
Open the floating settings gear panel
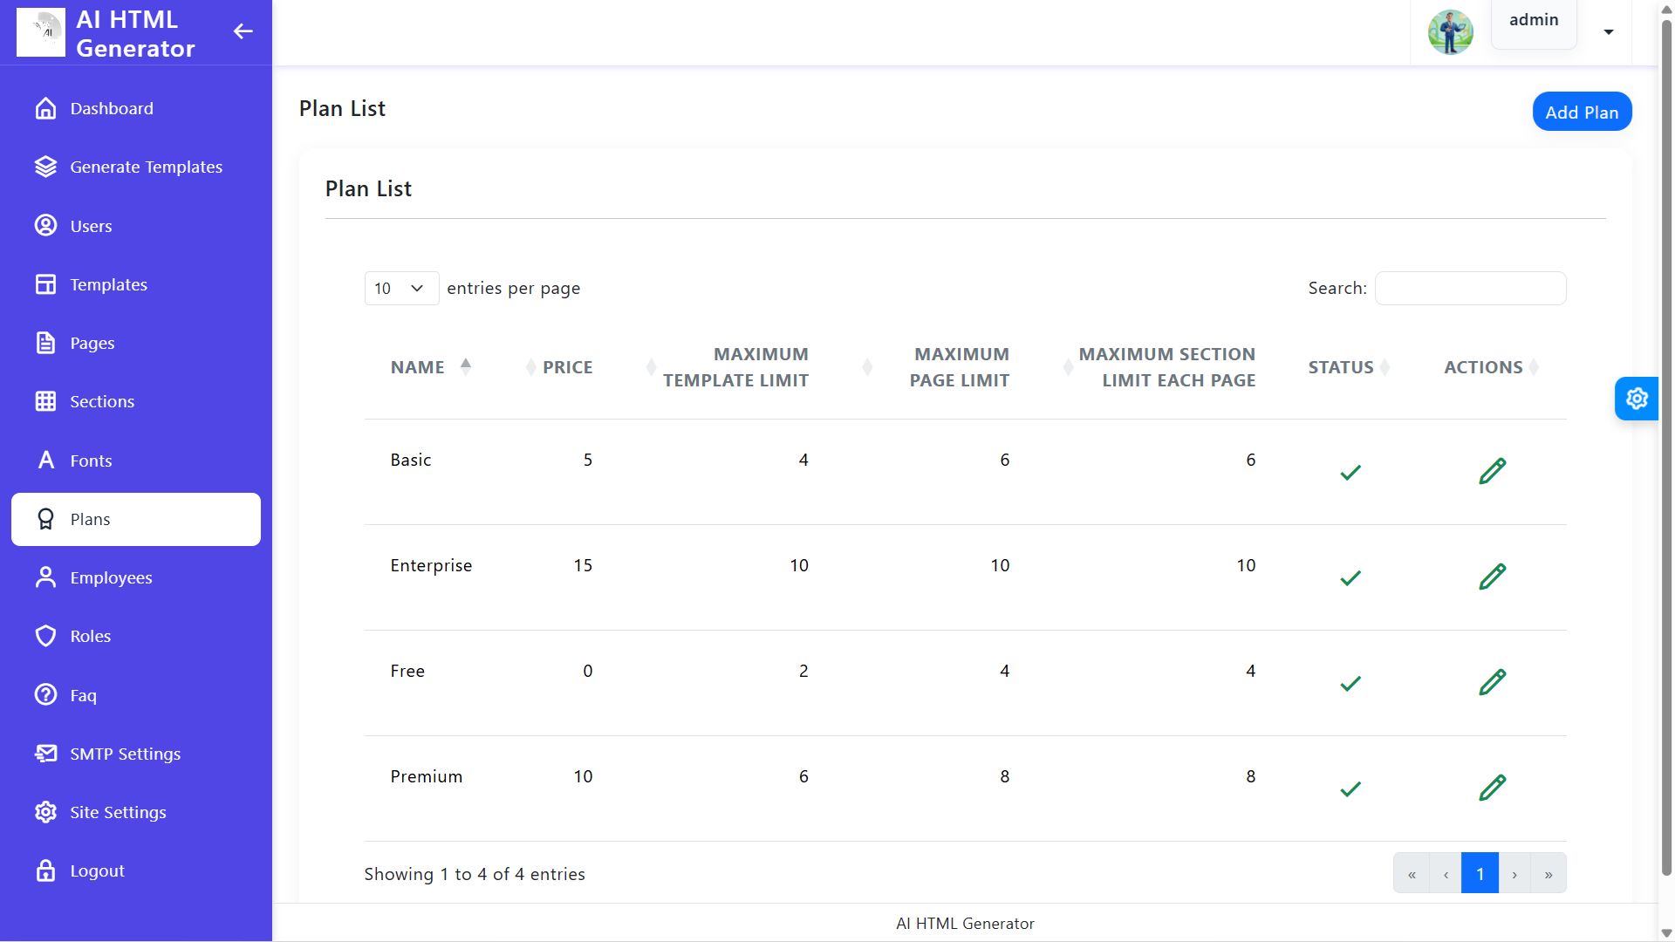[1636, 399]
